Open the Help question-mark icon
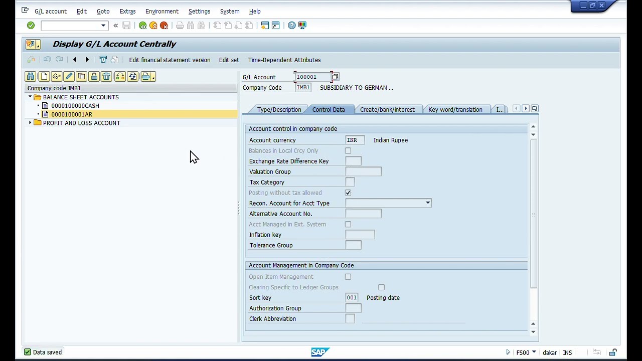Screen dimensions: 642x361 [x=292, y=26]
